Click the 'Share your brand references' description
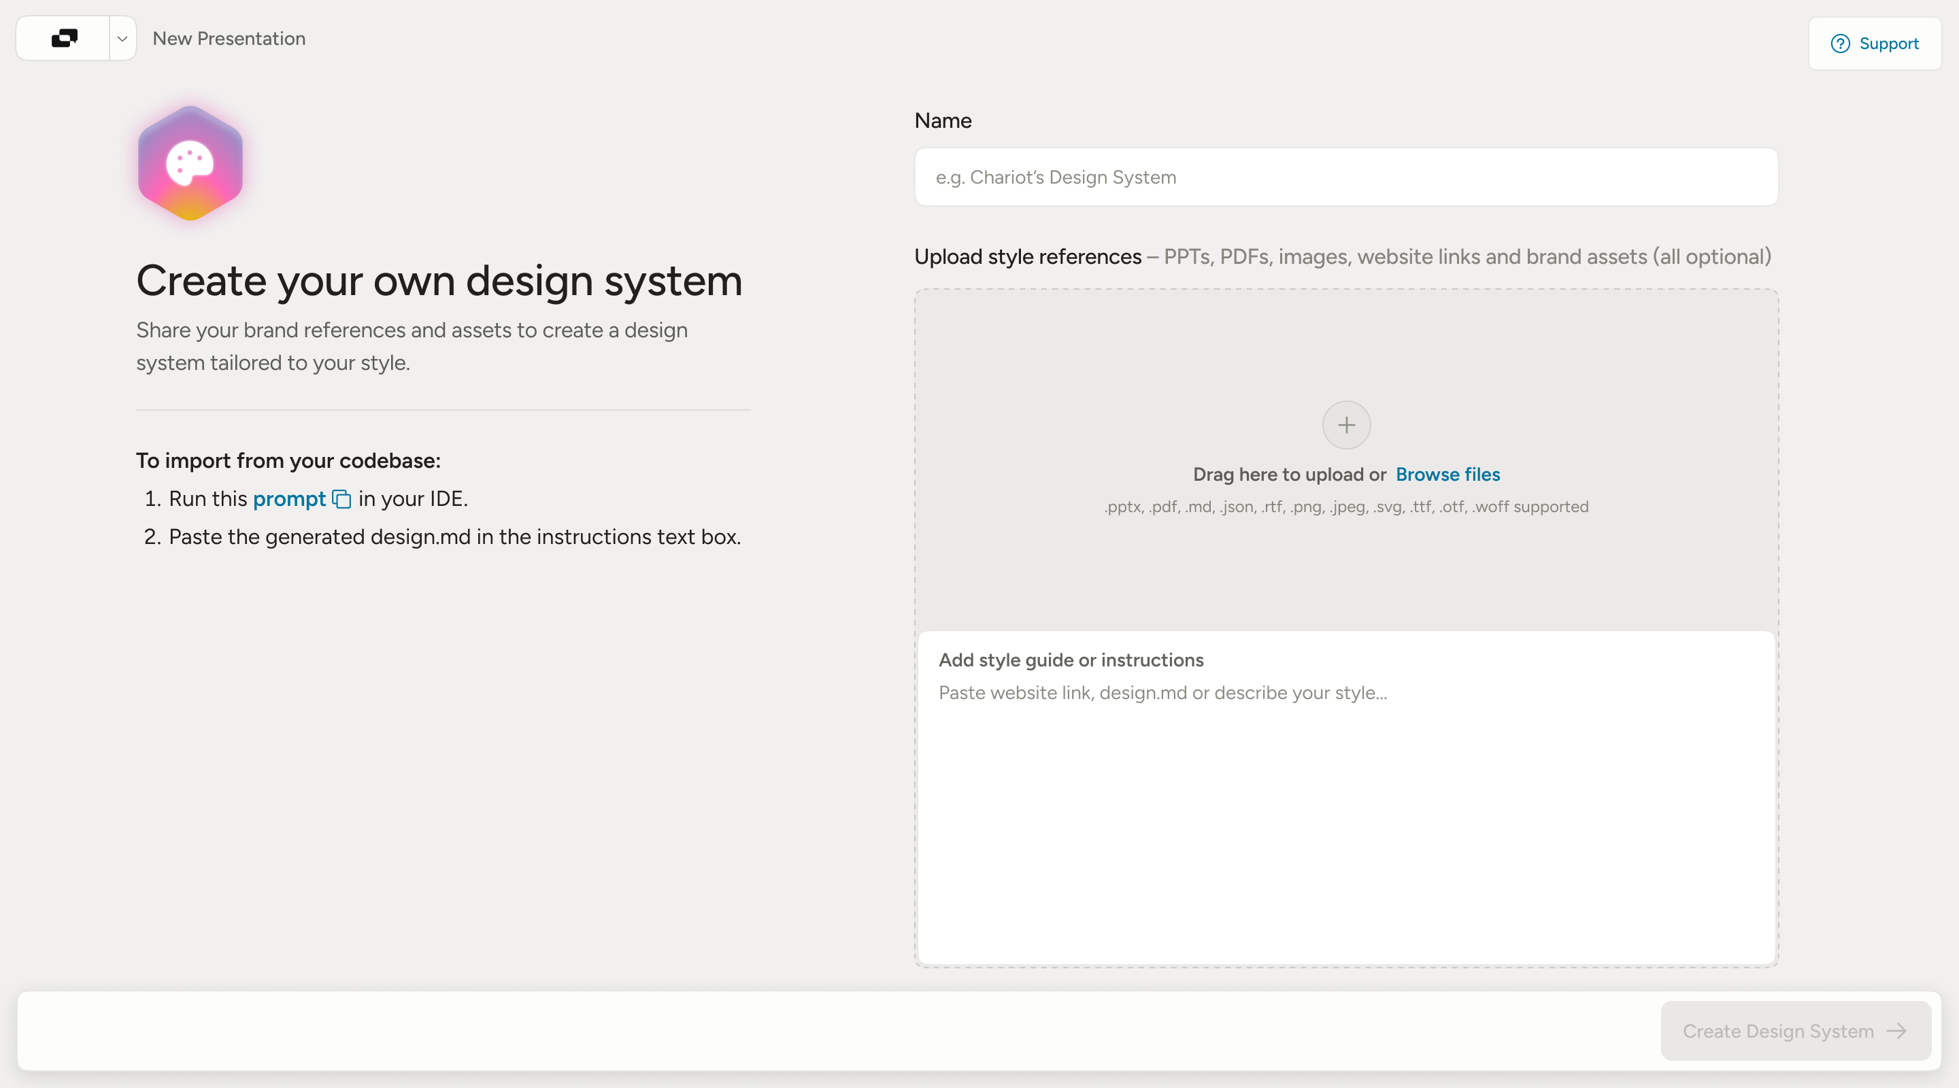This screenshot has height=1088, width=1959. click(x=412, y=347)
